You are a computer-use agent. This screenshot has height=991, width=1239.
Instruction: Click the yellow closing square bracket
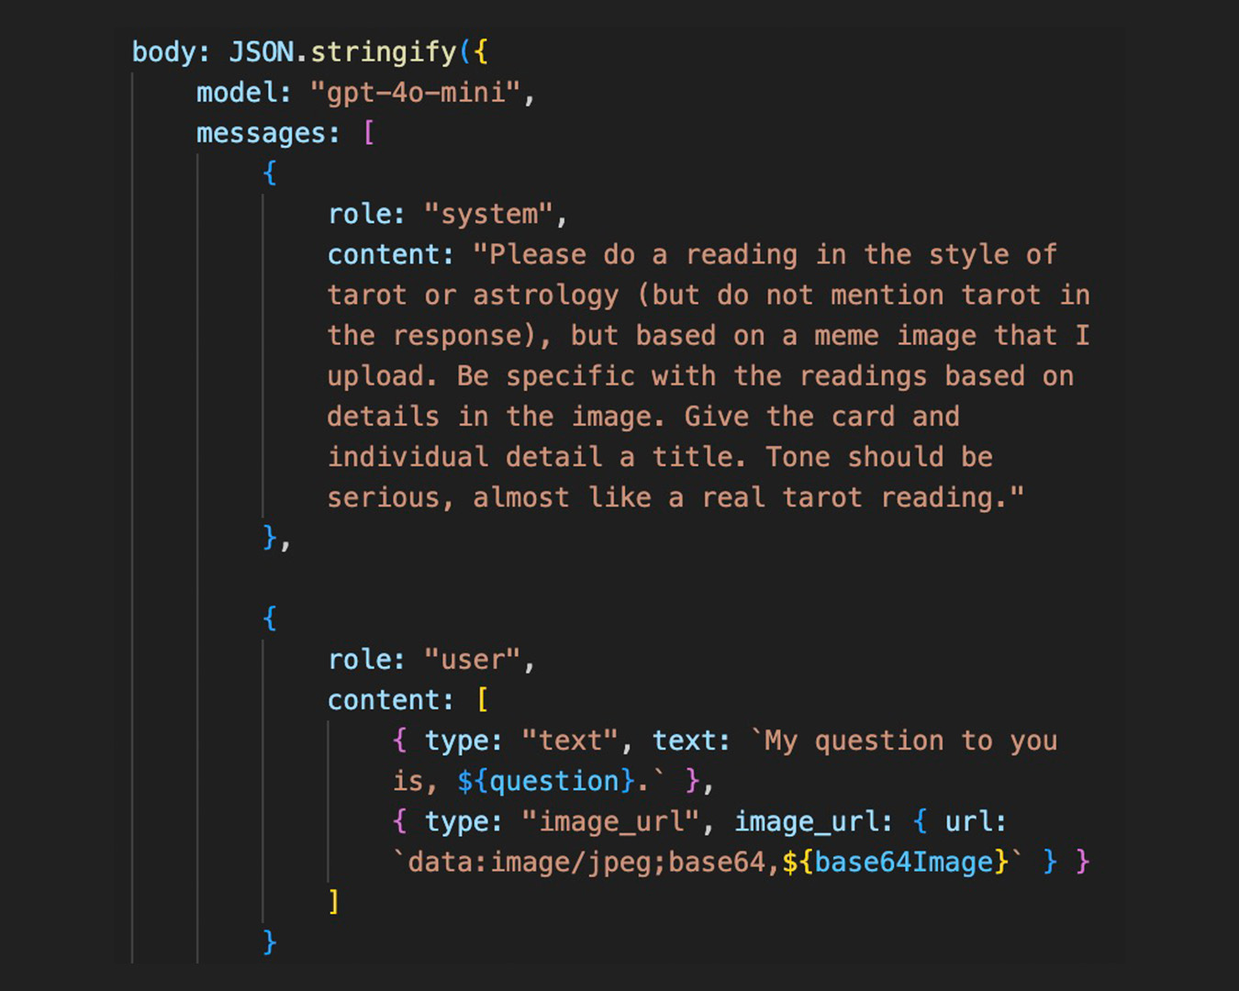[x=334, y=902]
